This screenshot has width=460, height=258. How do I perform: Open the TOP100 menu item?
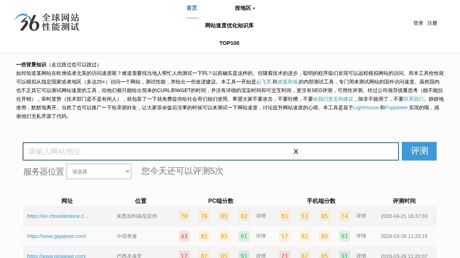(229, 43)
